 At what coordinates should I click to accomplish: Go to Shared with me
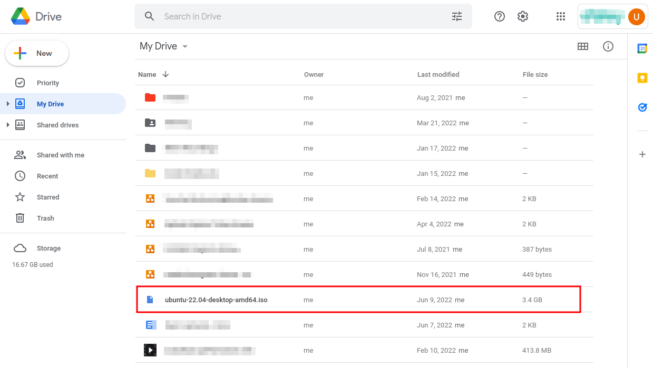[61, 155]
